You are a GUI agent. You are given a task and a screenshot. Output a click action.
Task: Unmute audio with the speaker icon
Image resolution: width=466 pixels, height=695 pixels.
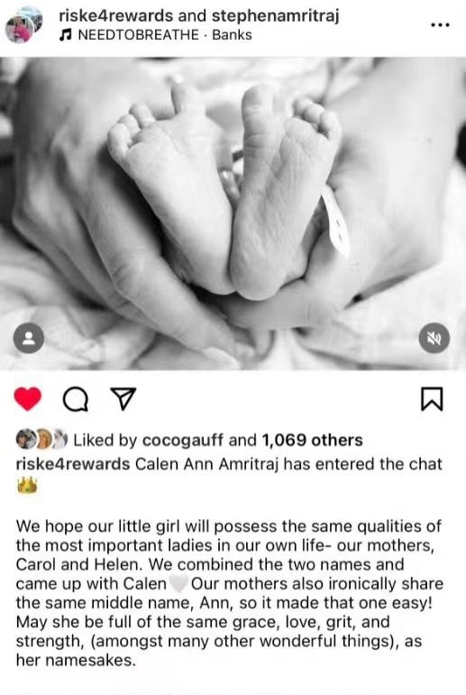(434, 338)
